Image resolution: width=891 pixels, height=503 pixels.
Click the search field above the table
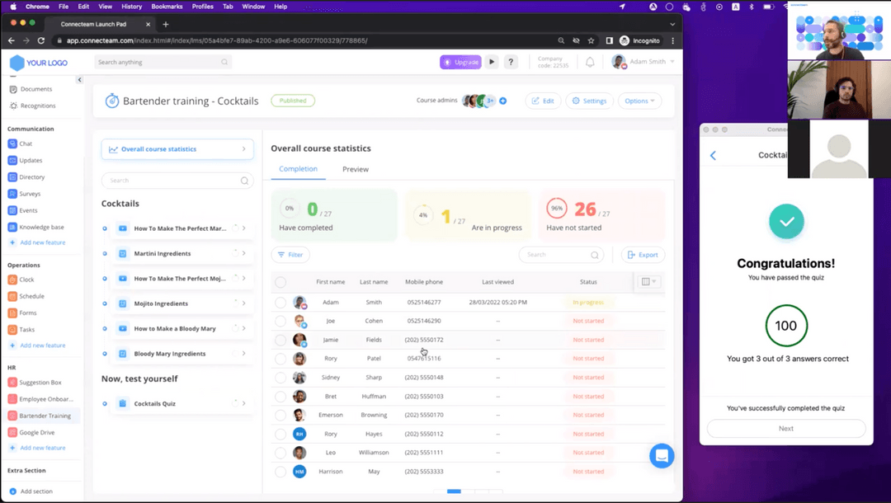[561, 255]
